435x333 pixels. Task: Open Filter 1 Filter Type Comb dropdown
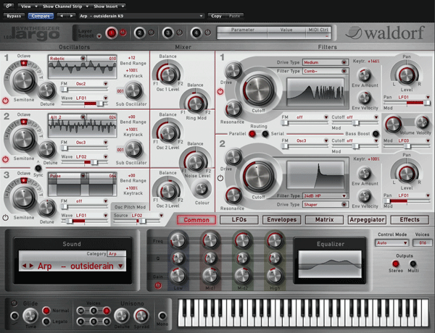pyautogui.click(x=325, y=71)
